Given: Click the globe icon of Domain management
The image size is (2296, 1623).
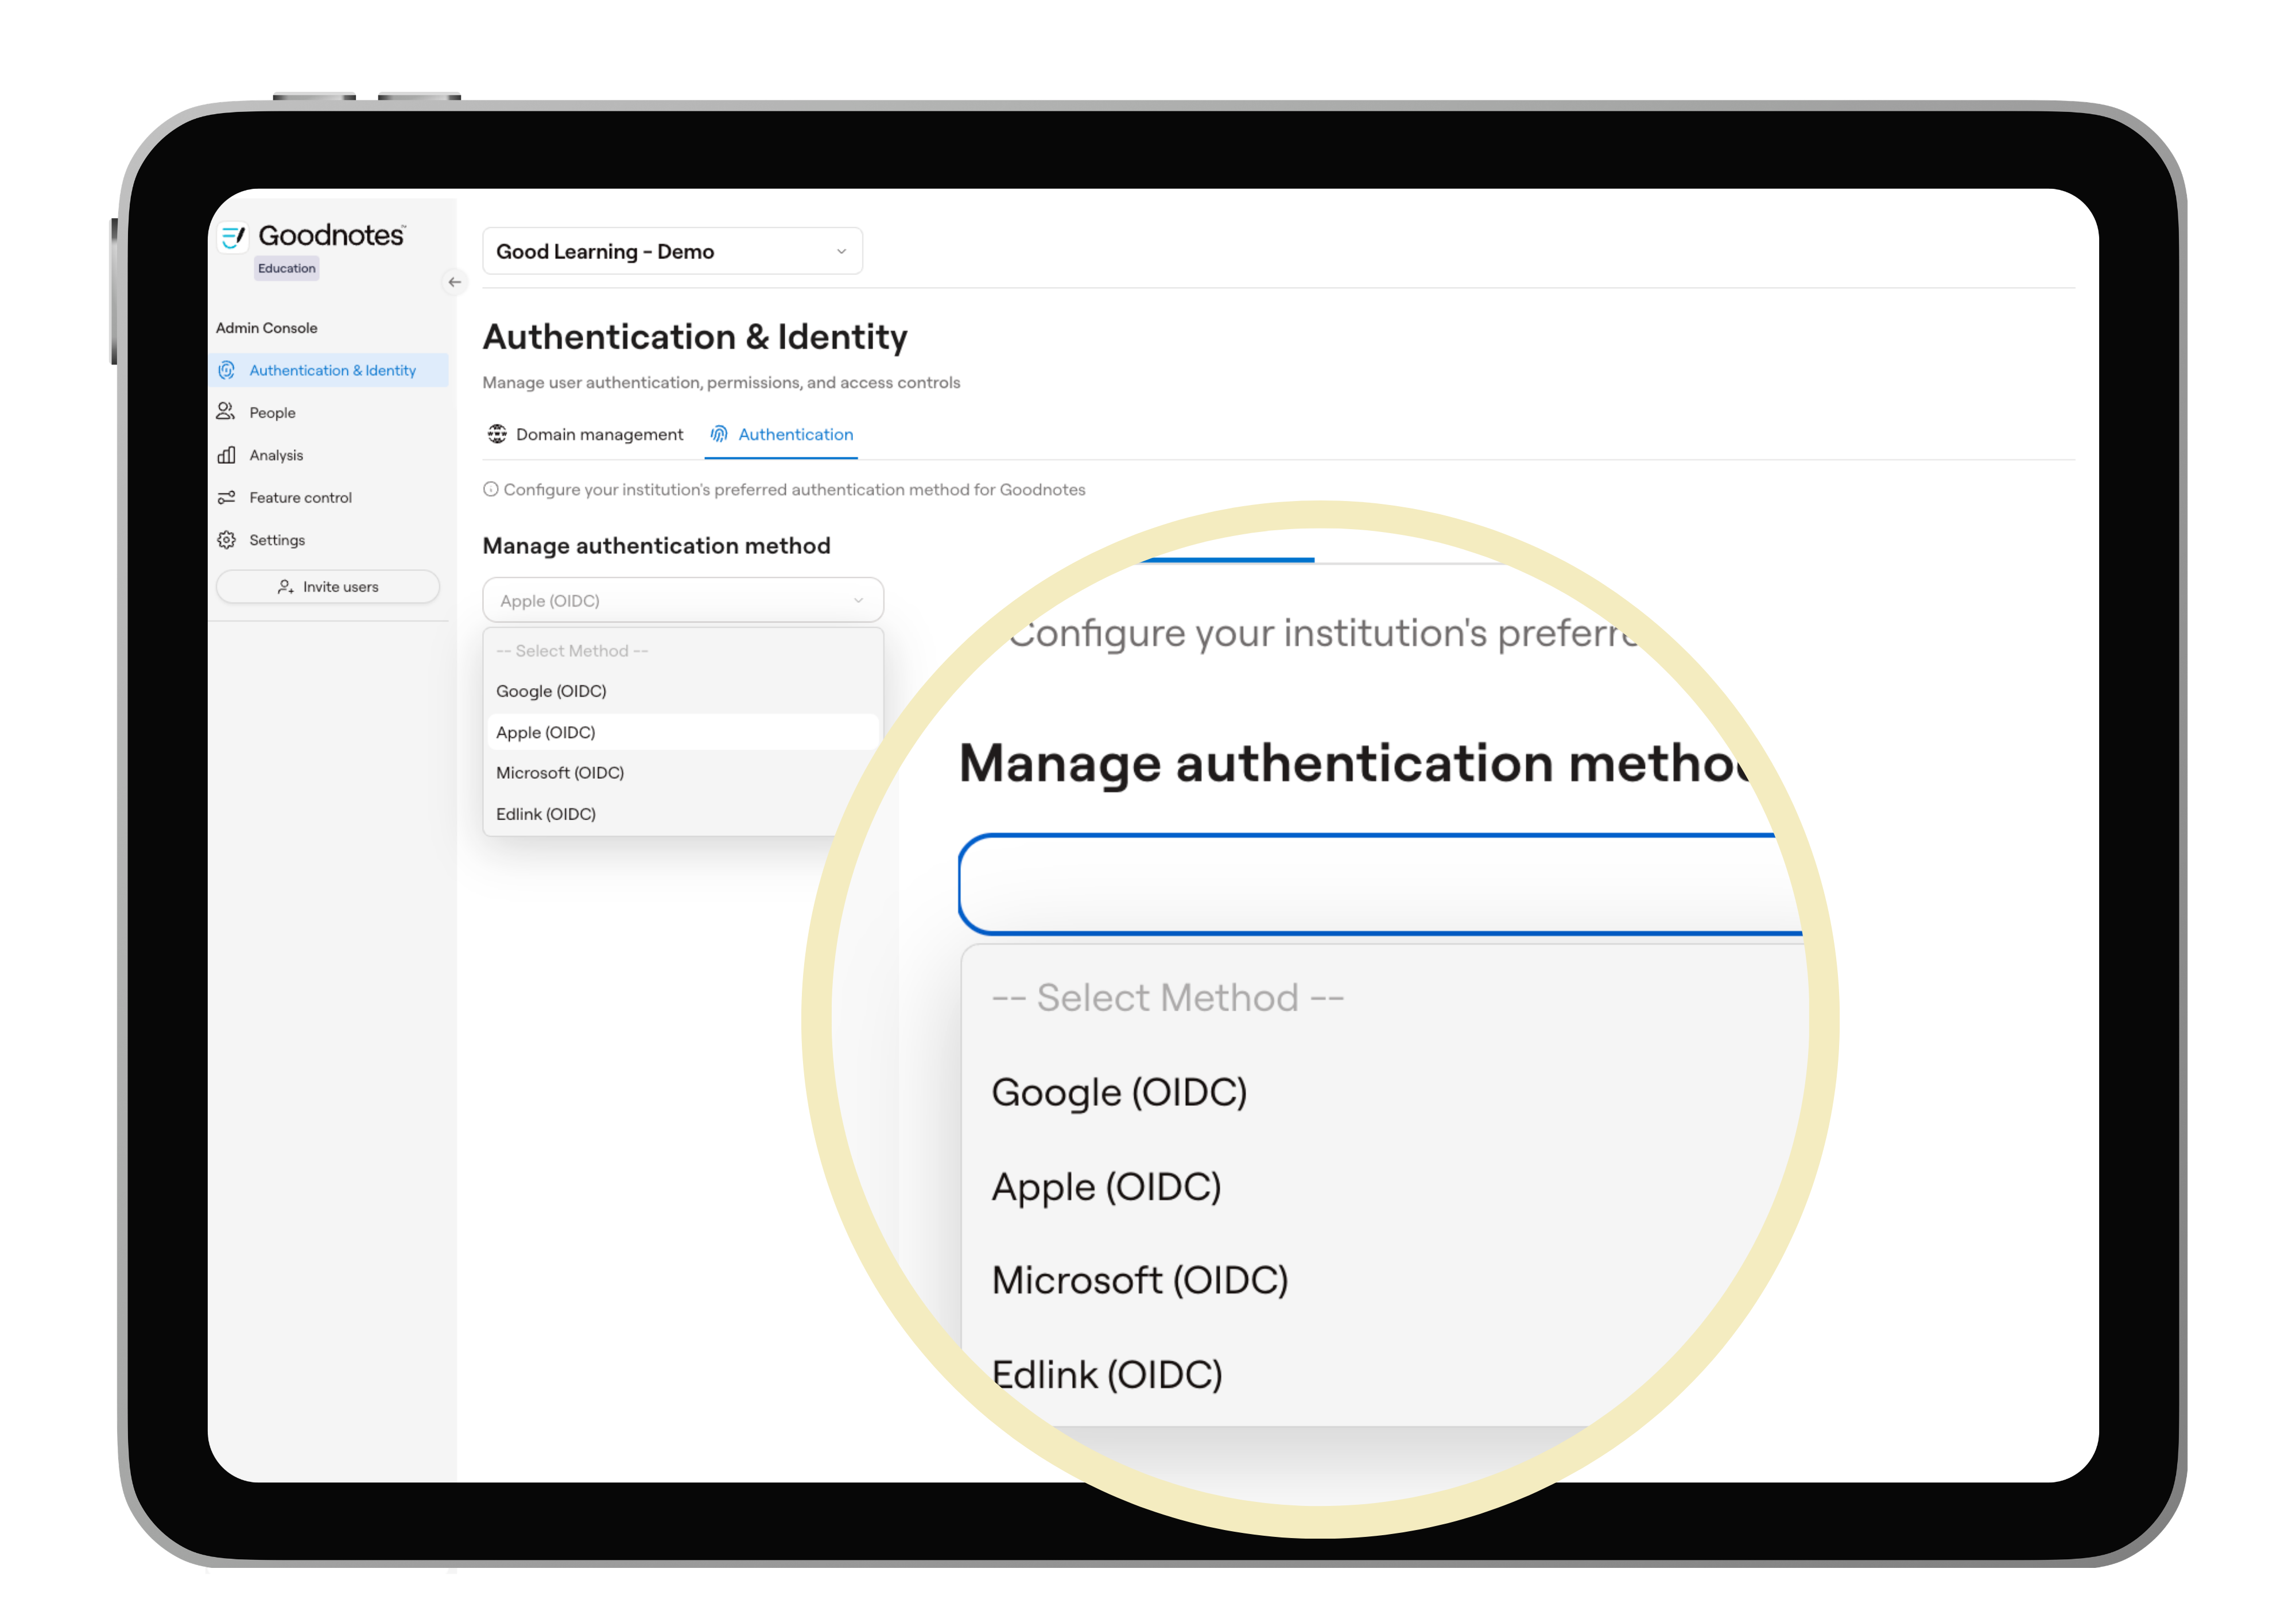Looking at the screenshot, I should (497, 434).
